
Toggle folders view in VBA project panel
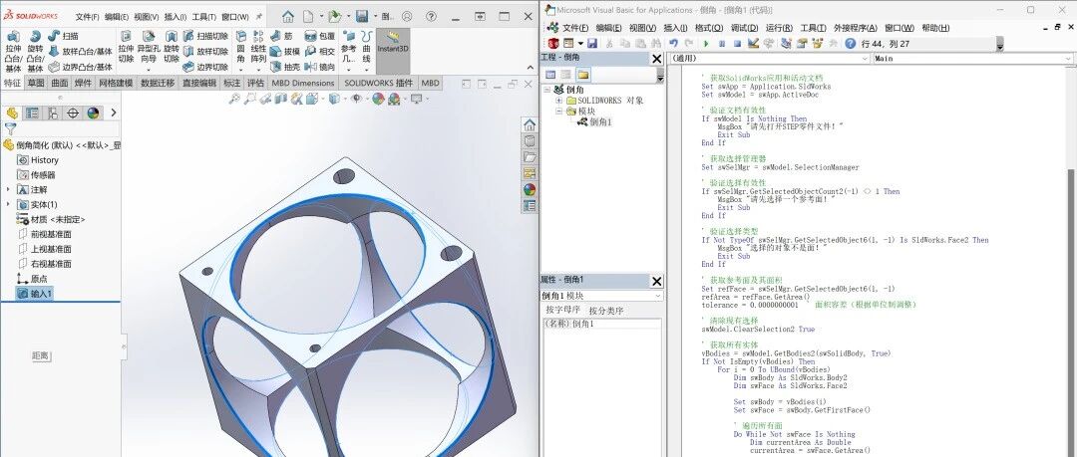coord(582,74)
